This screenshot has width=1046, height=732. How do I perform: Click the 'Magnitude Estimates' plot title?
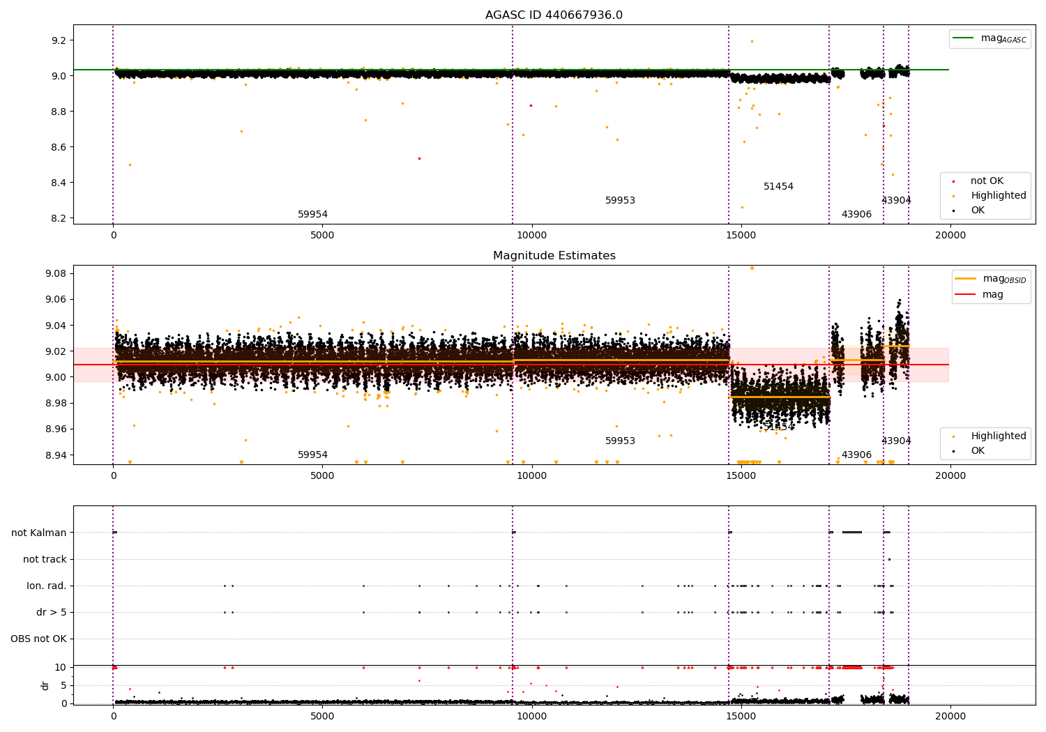pos(554,256)
